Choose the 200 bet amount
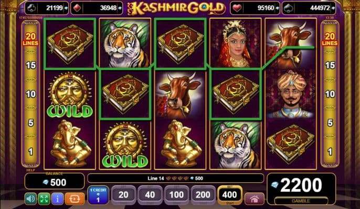This screenshot has height=209, width=360. [203, 195]
